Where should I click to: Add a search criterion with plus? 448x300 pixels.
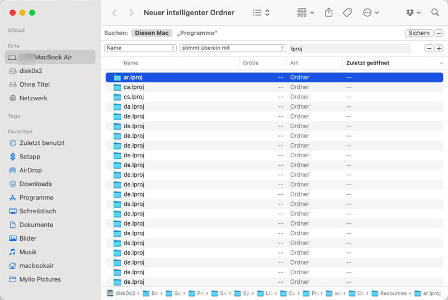point(439,48)
